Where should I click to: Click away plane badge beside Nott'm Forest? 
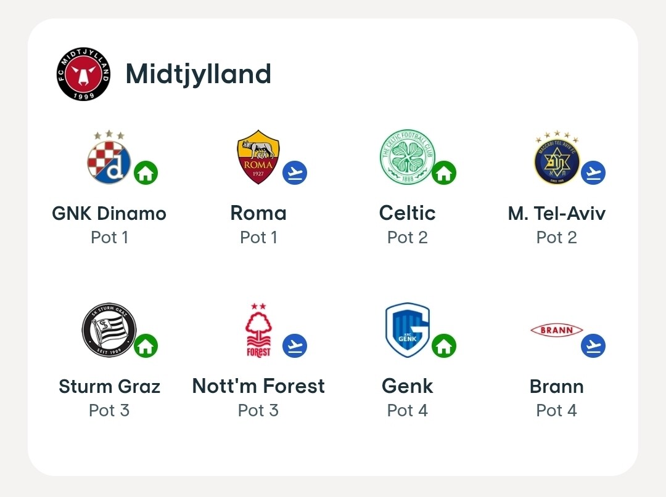point(295,345)
